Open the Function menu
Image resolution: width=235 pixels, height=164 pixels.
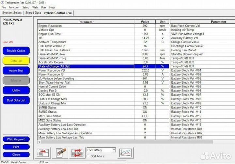click(14, 7)
